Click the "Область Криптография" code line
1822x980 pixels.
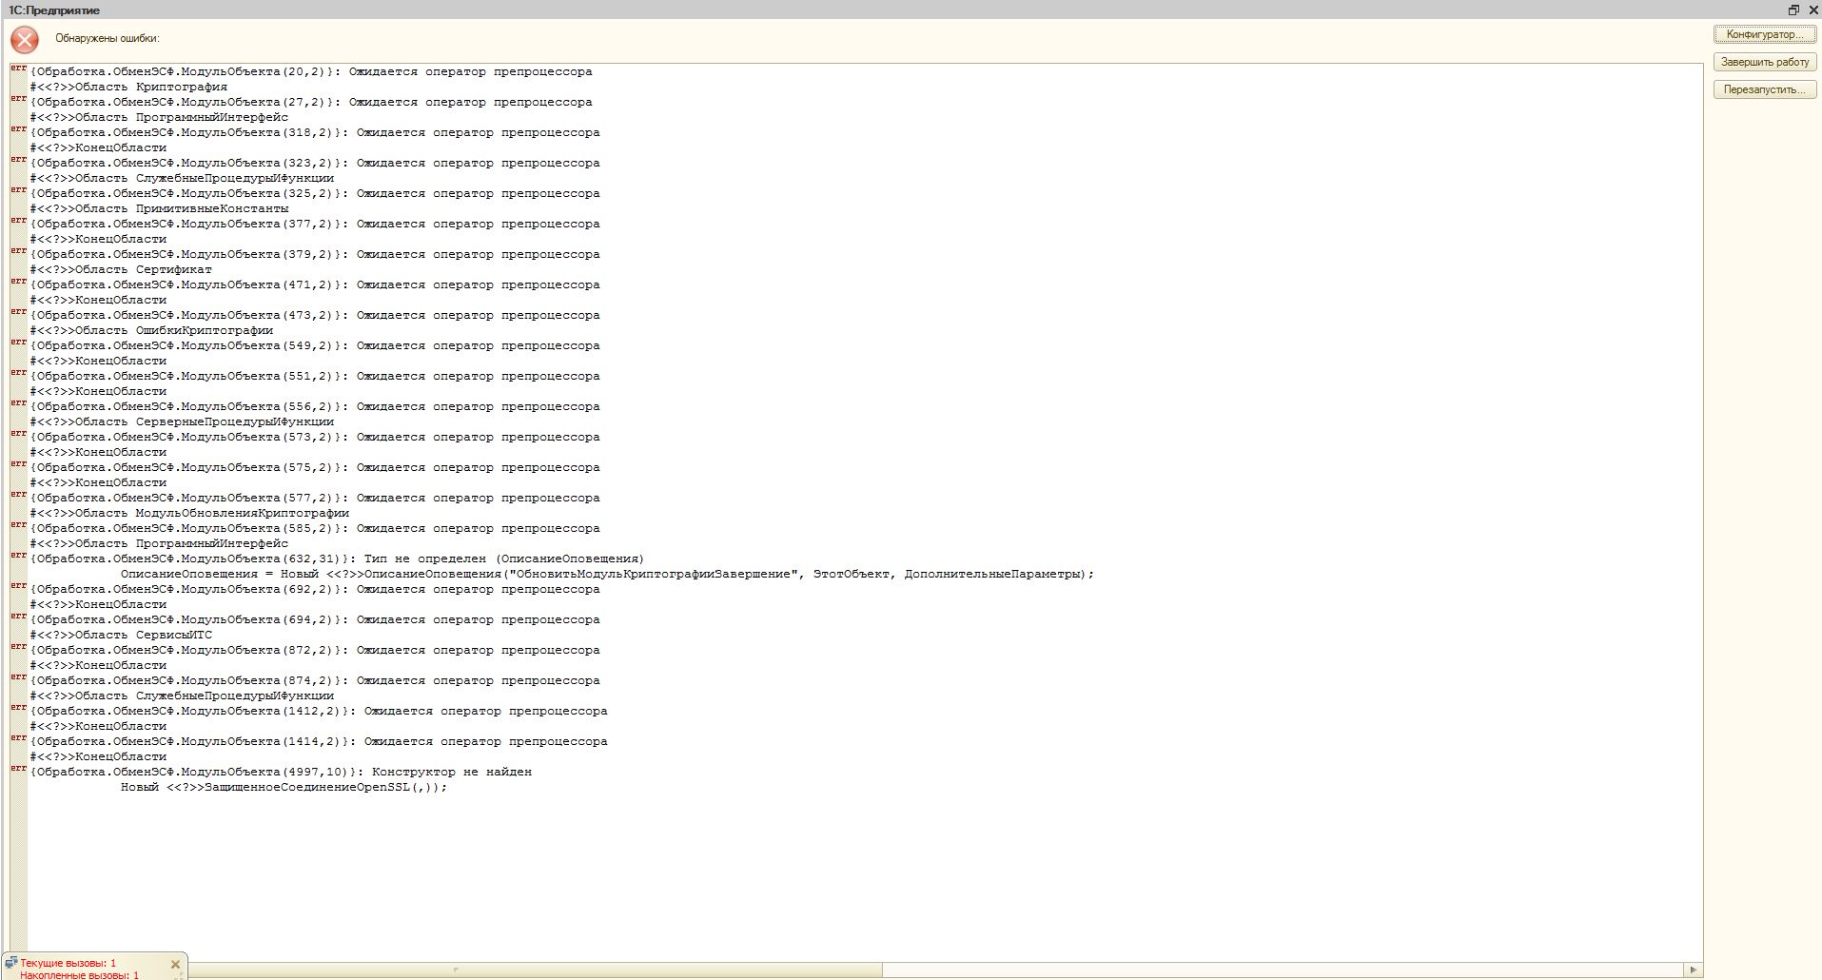click(x=129, y=87)
